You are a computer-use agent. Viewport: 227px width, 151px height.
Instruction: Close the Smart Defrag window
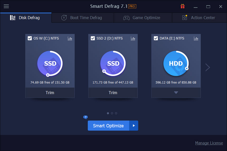pos(220,7)
